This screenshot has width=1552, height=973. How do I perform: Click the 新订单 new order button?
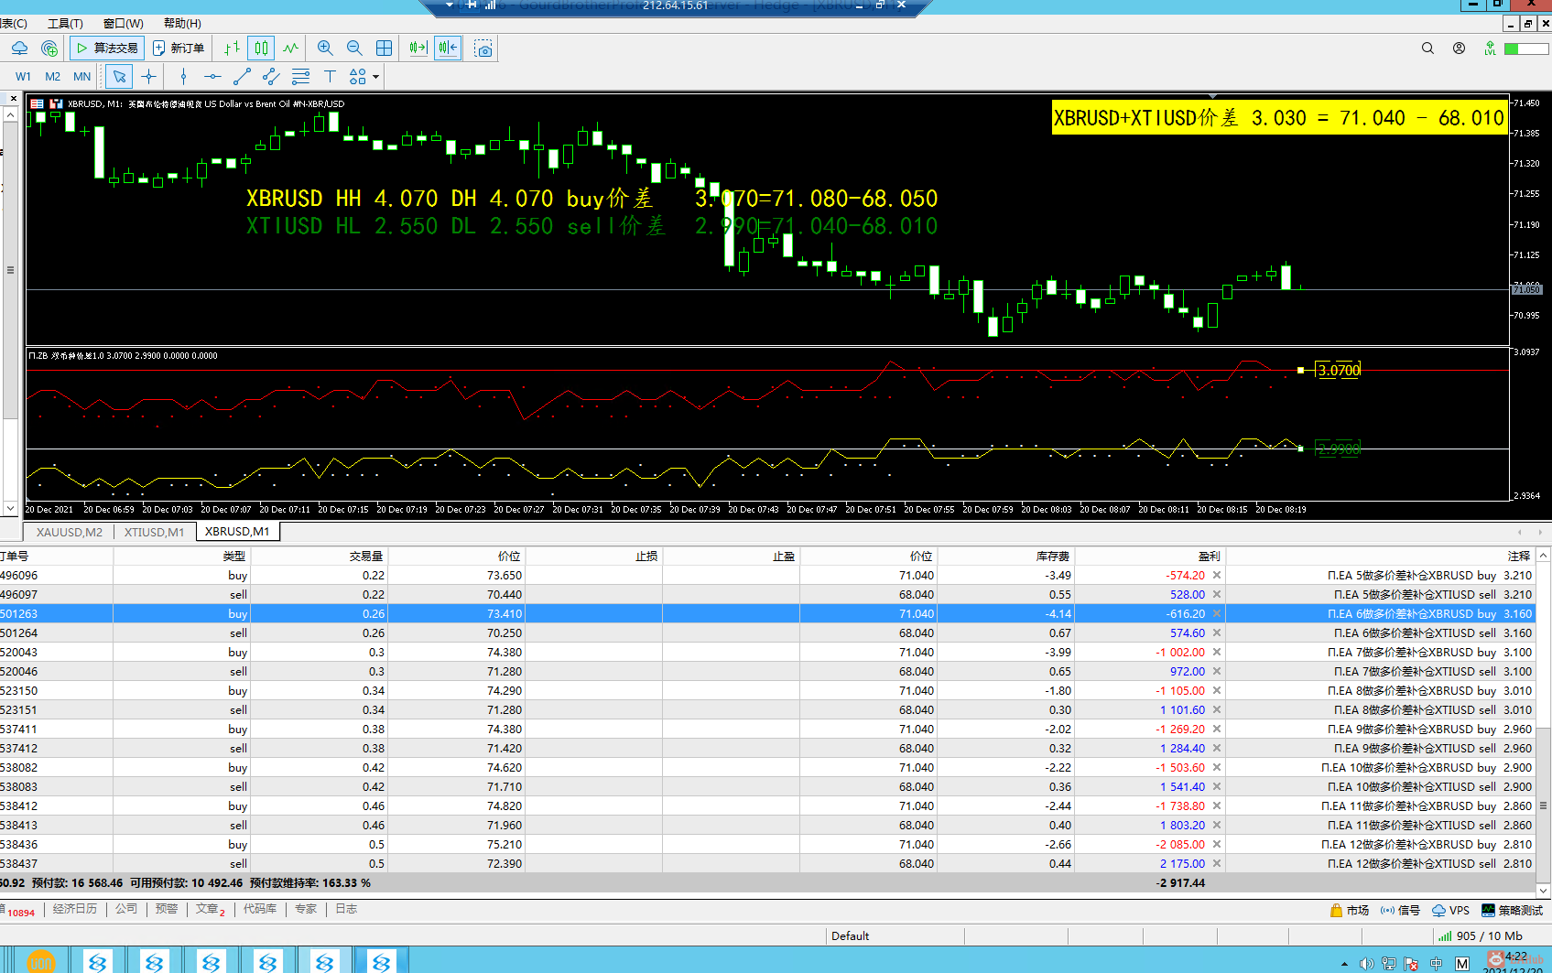point(179,49)
